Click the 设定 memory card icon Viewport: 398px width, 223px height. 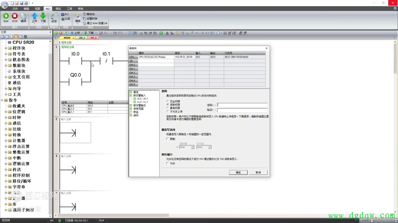54,16
